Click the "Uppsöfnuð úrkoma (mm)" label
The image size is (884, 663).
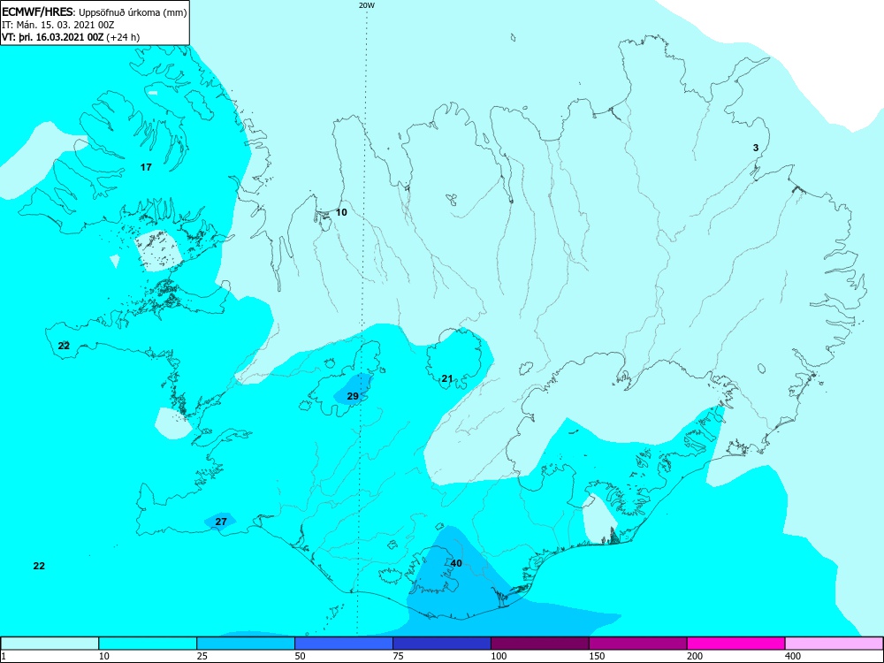tap(133, 12)
